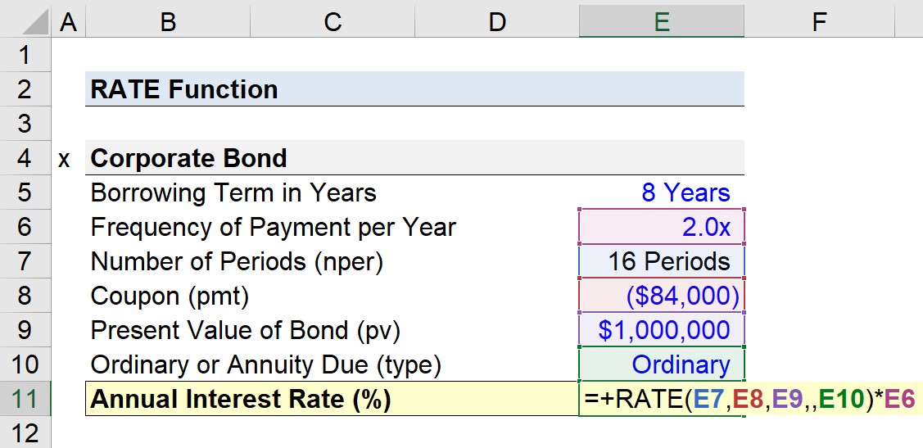Click the $1,000,000 present value cell
The width and height of the screenshot is (923, 448).
(x=662, y=330)
